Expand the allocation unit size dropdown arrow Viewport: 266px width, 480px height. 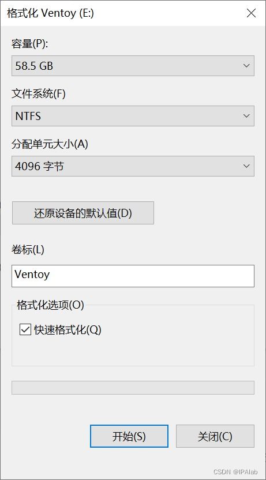pos(246,166)
